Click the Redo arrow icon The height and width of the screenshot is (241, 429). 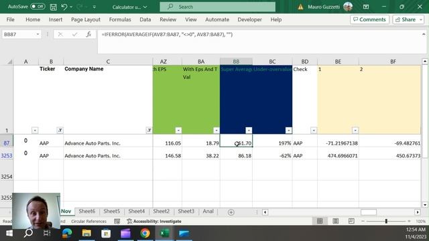point(80,7)
